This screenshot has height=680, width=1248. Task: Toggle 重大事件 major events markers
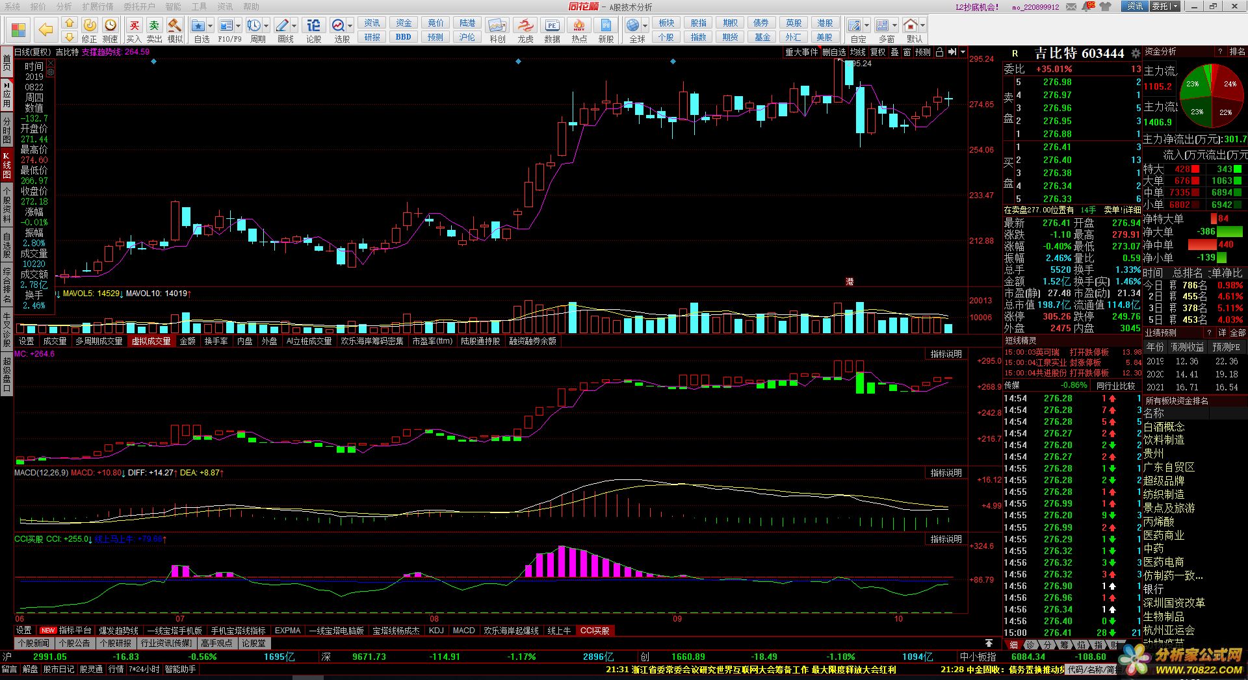801,52
